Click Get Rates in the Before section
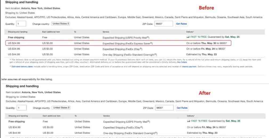269x138 pixels. pos(181,24)
